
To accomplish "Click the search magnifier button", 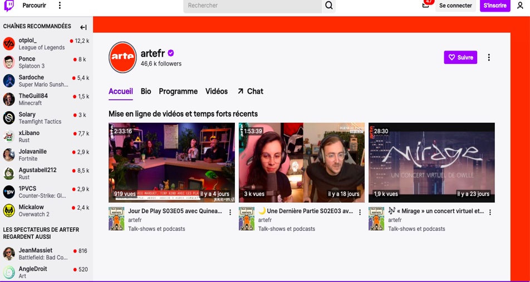I will click(x=328, y=6).
